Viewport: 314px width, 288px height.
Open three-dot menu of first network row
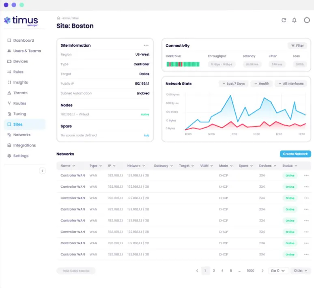(306, 176)
